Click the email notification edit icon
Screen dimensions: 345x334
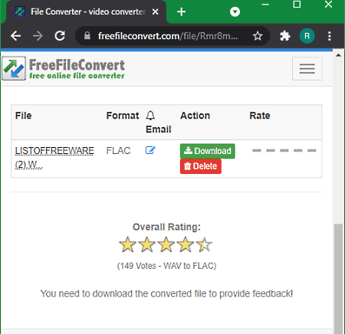pos(150,150)
